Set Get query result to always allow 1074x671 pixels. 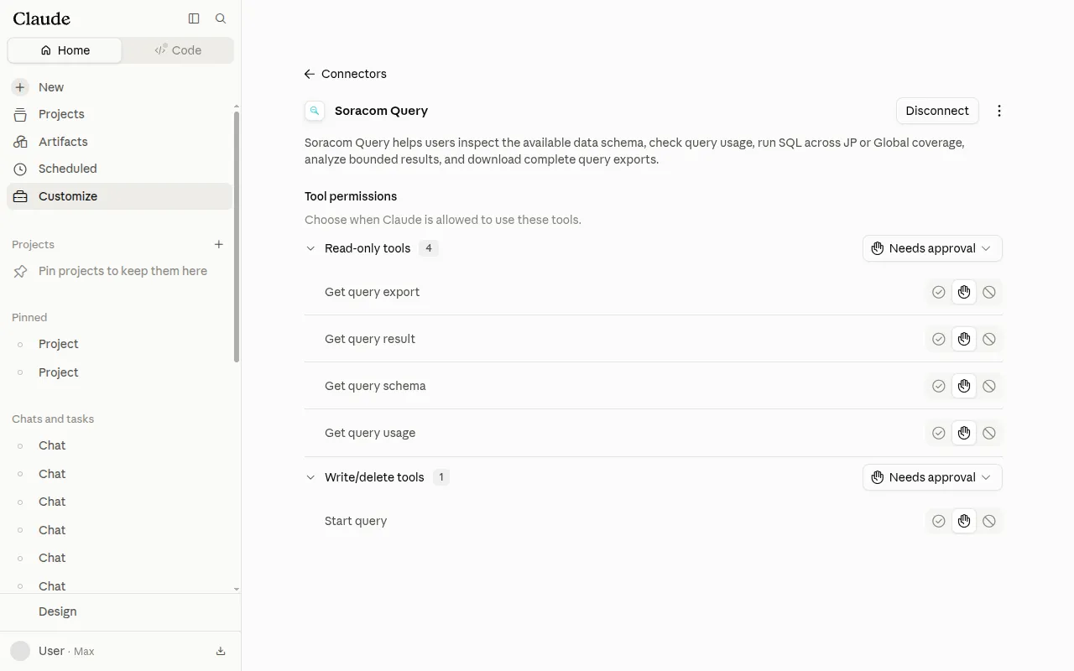point(939,339)
